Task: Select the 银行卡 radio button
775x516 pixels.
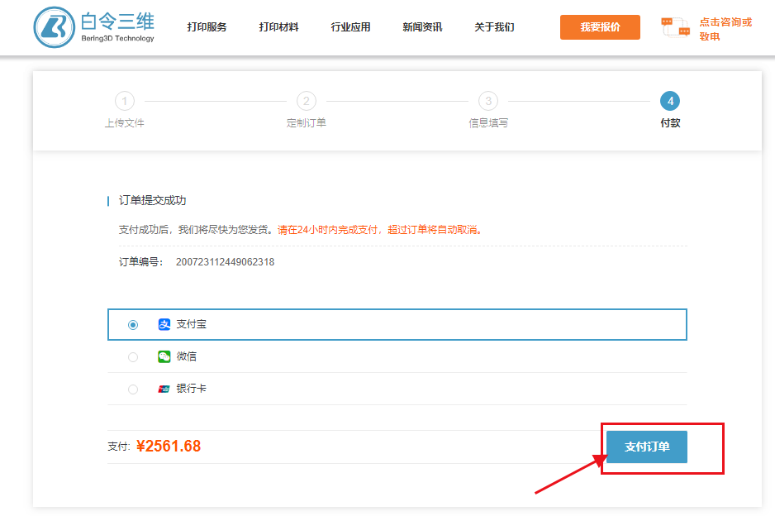Action: 133,389
